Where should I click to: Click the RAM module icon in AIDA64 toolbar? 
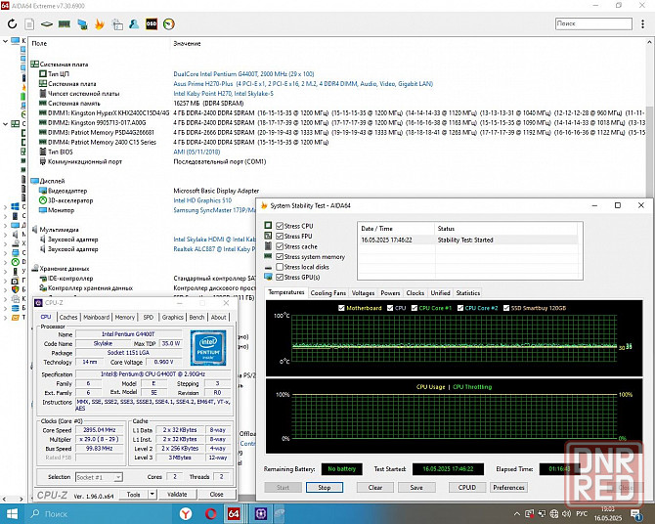64,24
